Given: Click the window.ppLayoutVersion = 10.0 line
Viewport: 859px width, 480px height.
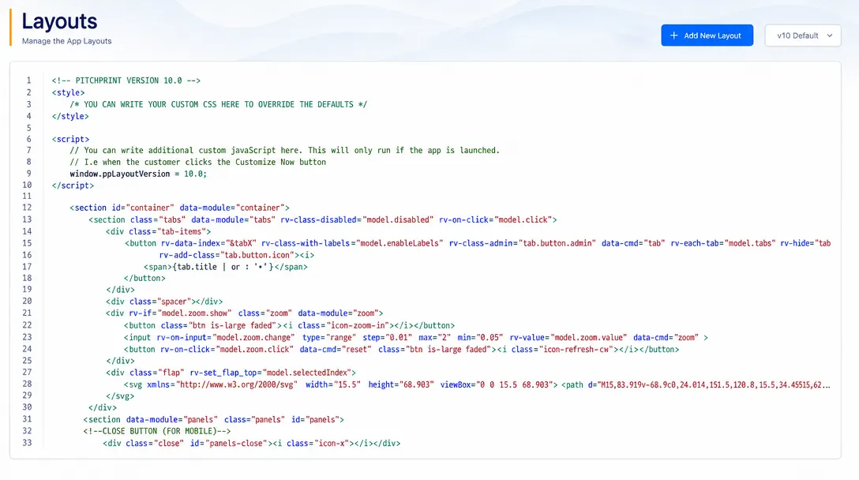Looking at the screenshot, I should click(x=138, y=174).
